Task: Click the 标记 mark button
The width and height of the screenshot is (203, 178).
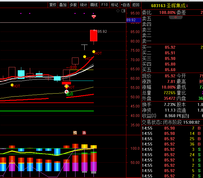Action: click(x=115, y=5)
